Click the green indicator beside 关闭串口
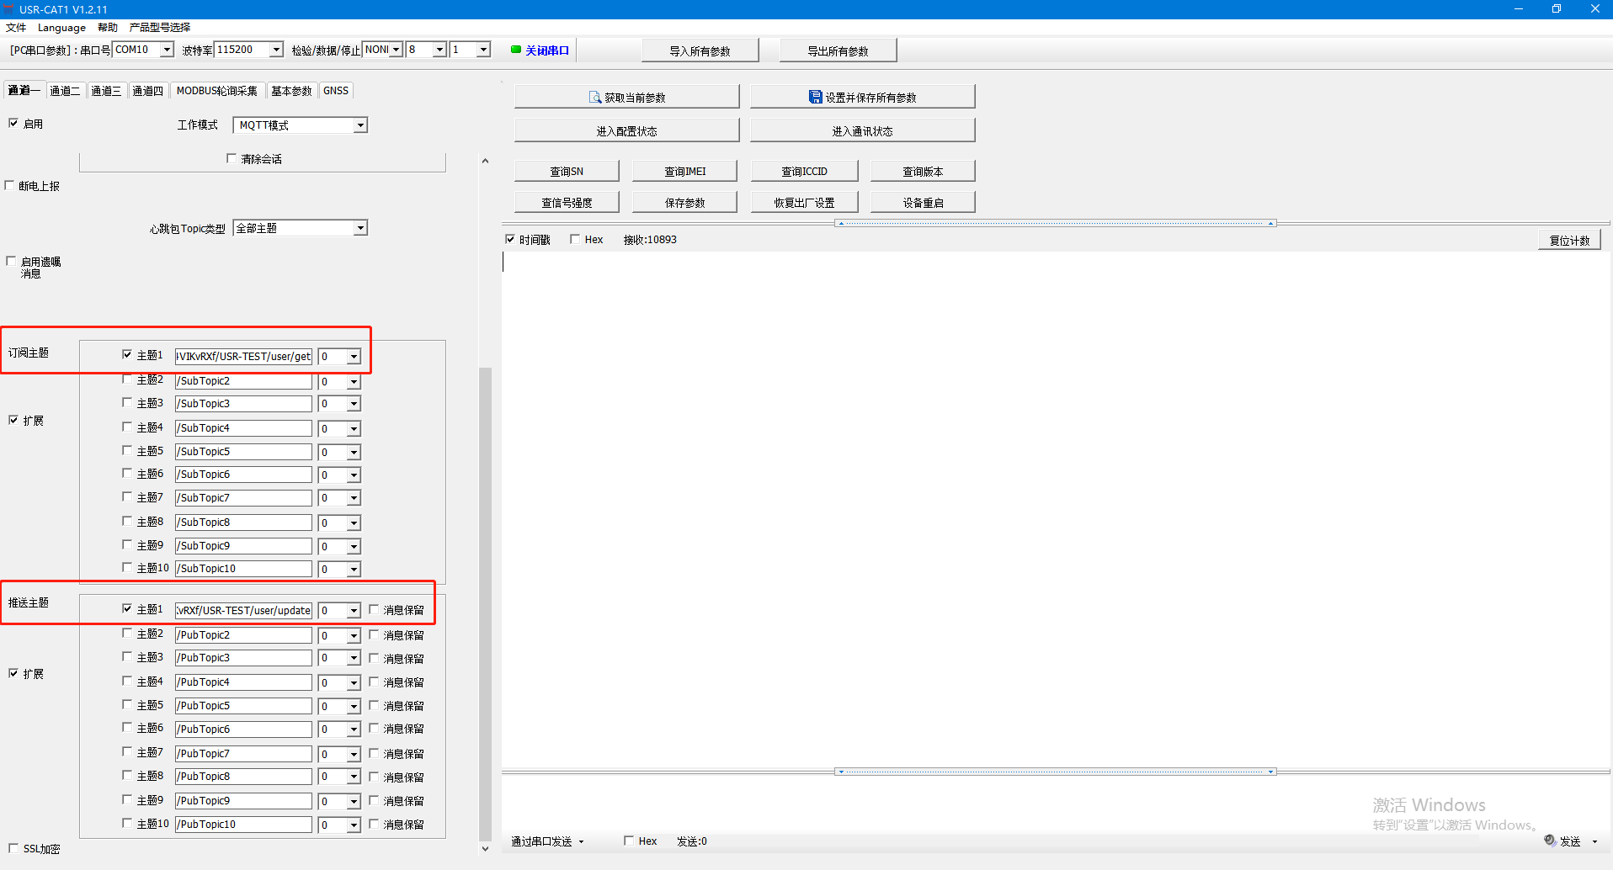Screen dimensions: 1613x870 tap(516, 50)
